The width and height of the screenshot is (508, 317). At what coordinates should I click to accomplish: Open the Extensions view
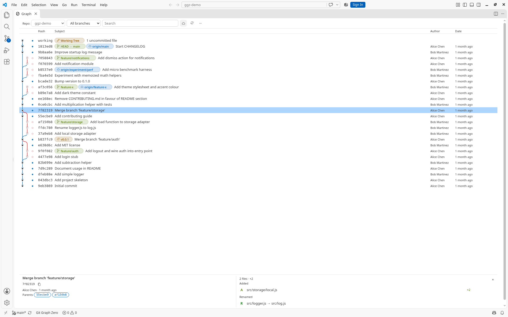click(x=7, y=62)
